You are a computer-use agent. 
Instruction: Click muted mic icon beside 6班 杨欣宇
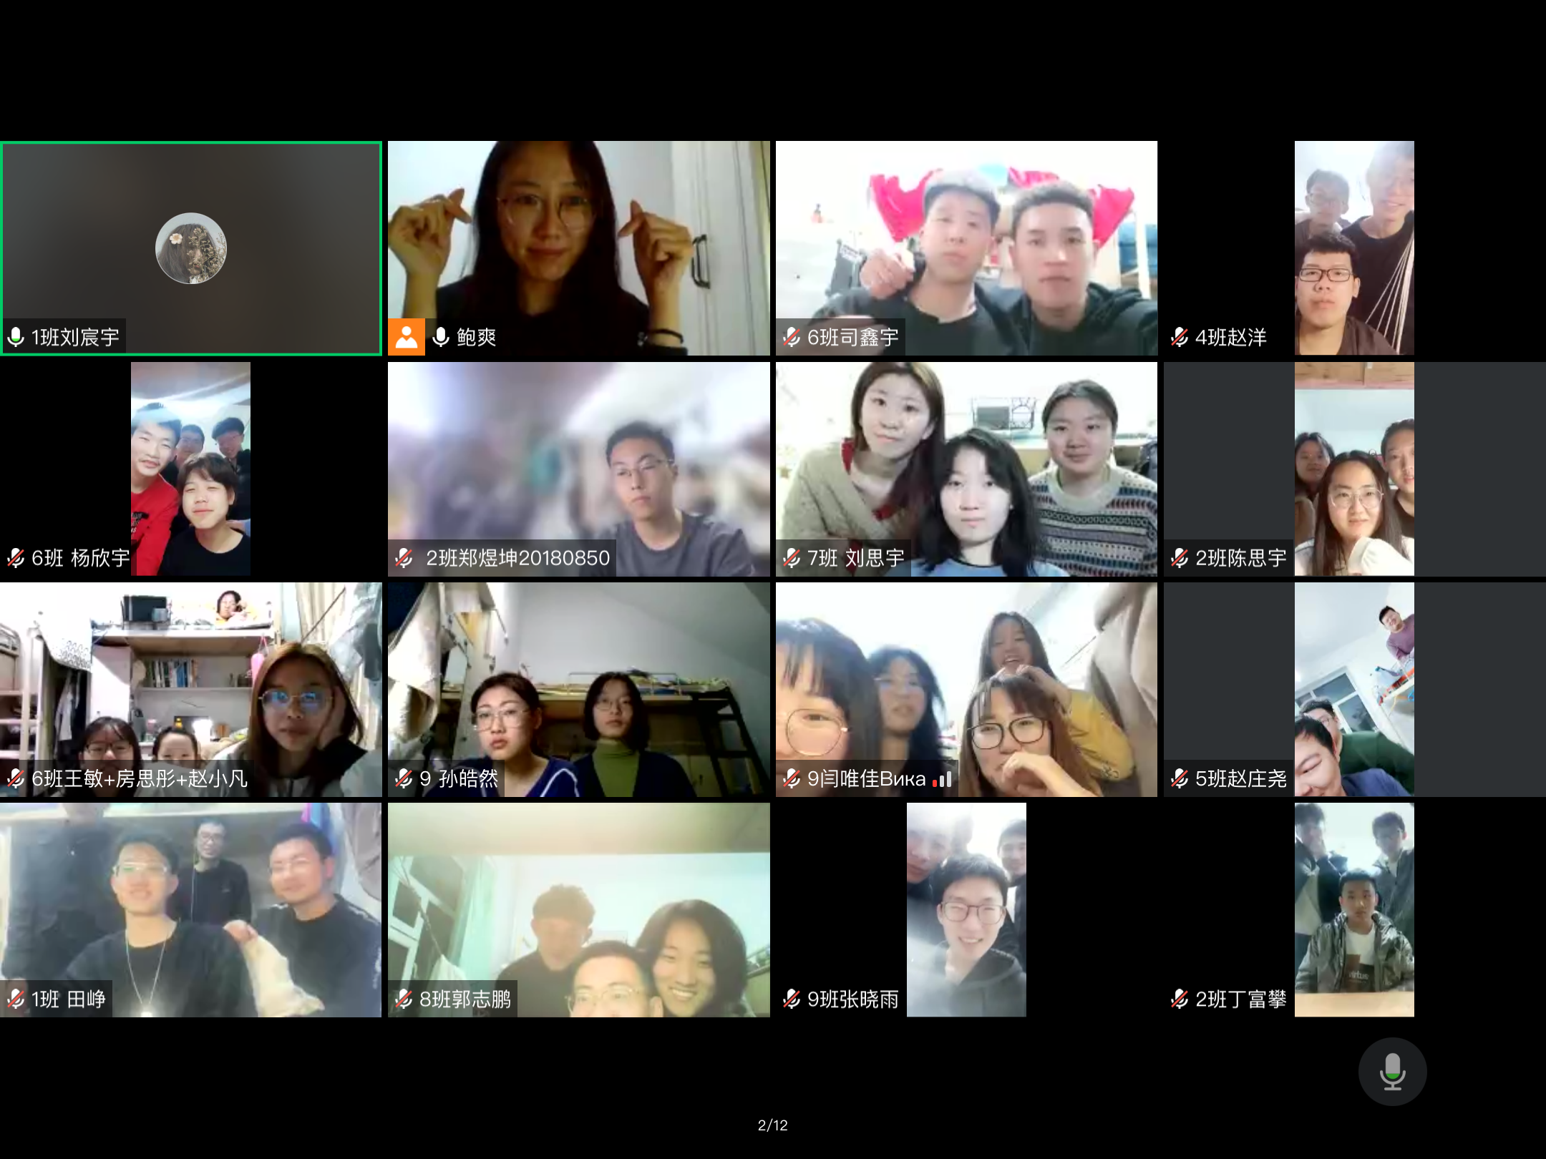[x=16, y=558]
